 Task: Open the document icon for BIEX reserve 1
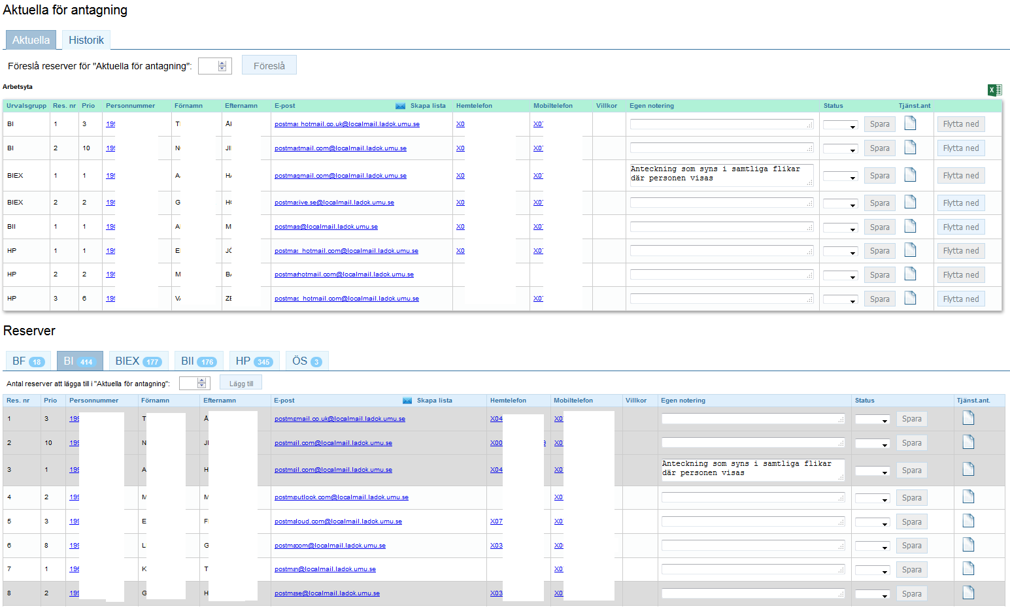tap(910, 174)
